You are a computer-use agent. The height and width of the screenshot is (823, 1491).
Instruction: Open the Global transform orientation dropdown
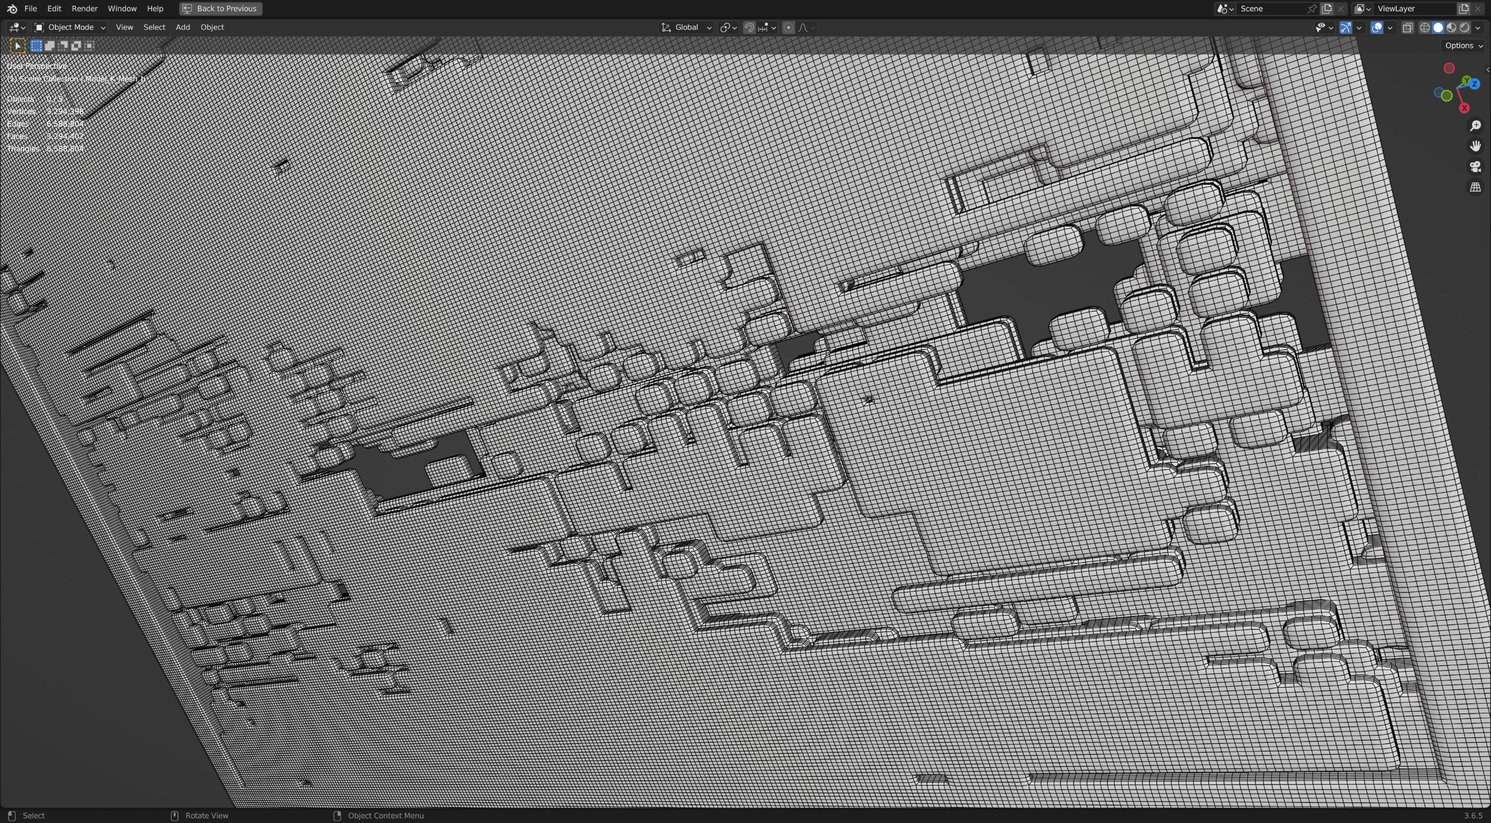[686, 27]
